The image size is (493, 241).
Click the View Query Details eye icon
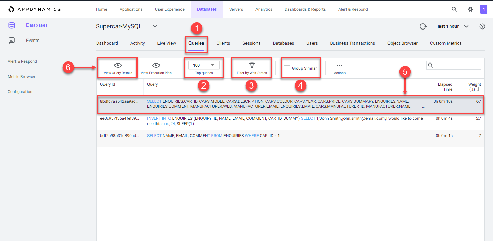pyautogui.click(x=118, y=65)
